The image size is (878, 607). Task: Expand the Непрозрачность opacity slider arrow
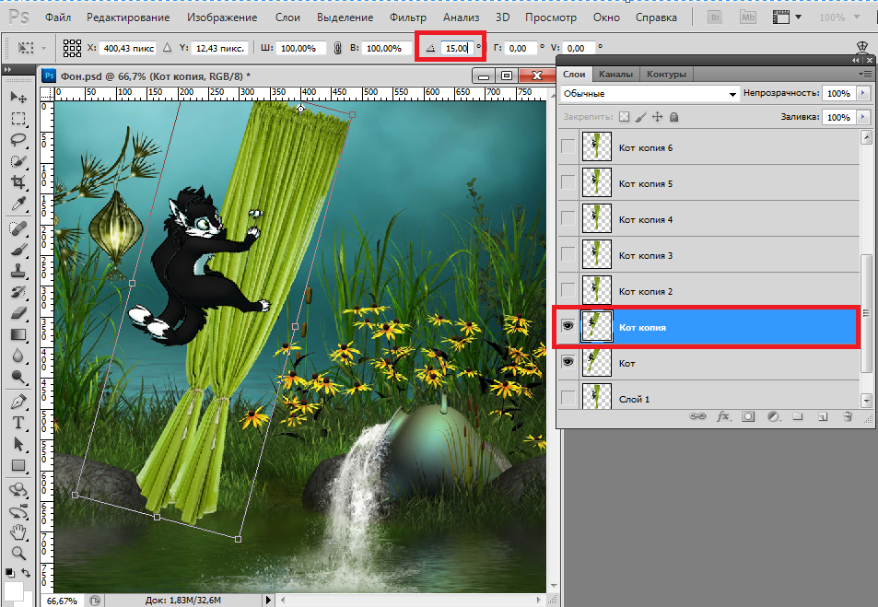coord(862,94)
